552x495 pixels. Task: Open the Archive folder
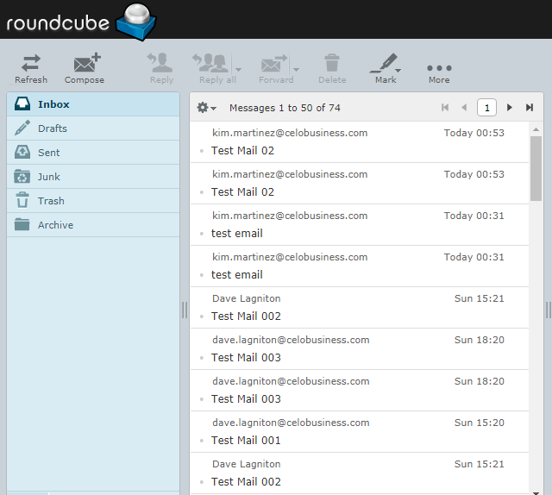[93, 225]
